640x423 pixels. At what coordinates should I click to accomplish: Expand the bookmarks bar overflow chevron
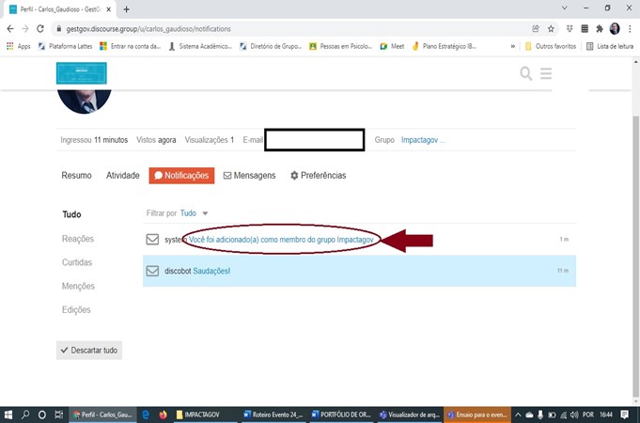pos(512,45)
